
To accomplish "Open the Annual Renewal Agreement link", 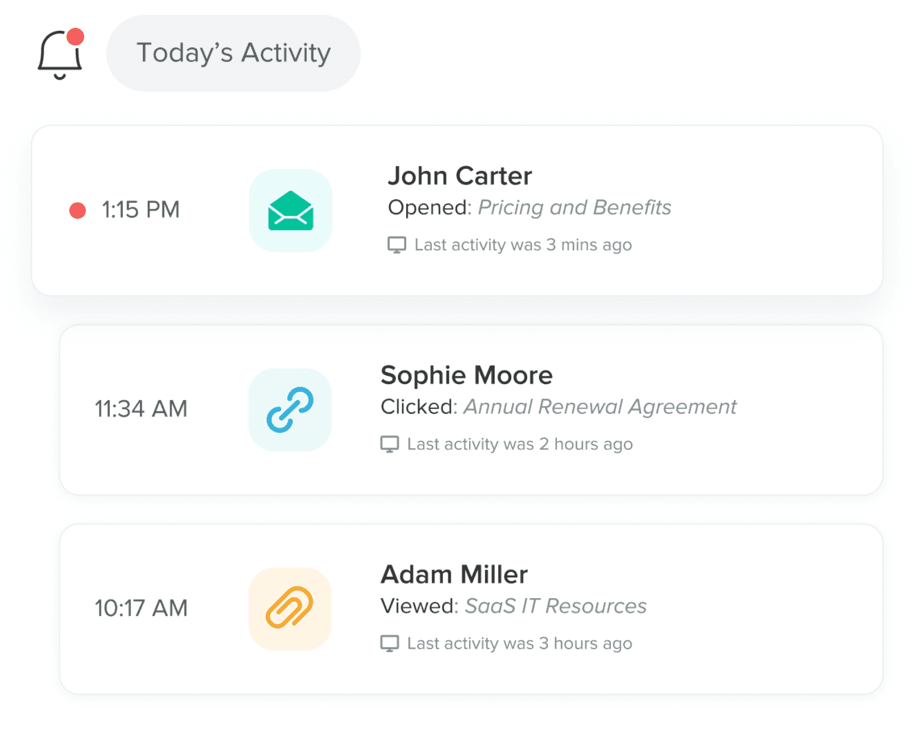I will [x=600, y=407].
